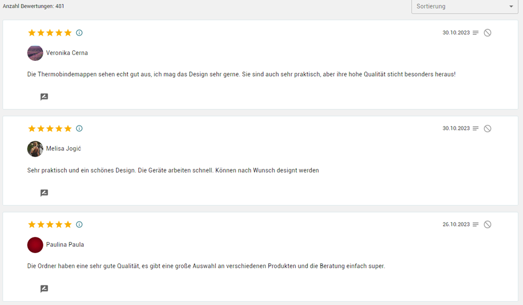Image resolution: width=523 pixels, height=305 pixels.
Task: Click info icon beside Veronika Cerna's stars
Action: pos(79,33)
